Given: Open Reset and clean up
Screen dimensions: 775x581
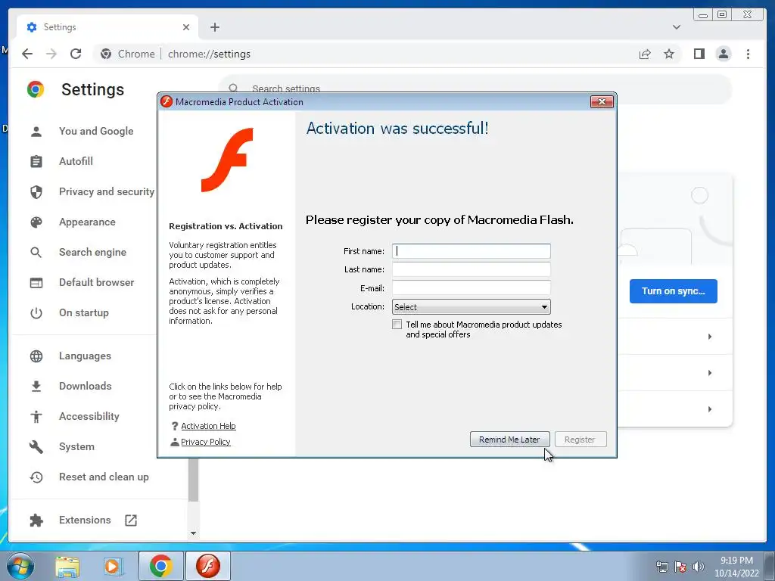Looking at the screenshot, I should 104,477.
